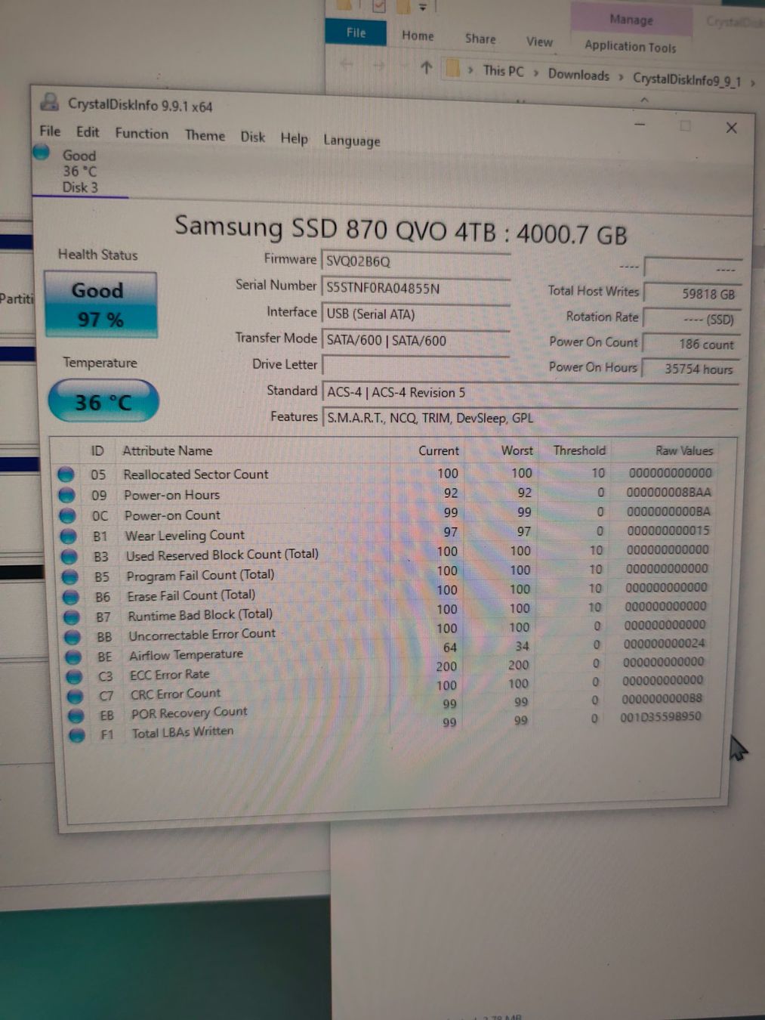This screenshot has height=1020, width=765.
Task: Open the Edit menu in CrystalDiskInfo
Action: coord(88,131)
